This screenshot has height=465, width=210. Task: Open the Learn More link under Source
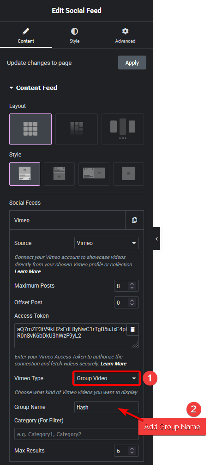click(x=28, y=271)
